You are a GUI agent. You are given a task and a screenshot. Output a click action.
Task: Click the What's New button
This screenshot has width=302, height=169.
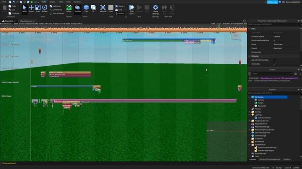pos(272,2)
